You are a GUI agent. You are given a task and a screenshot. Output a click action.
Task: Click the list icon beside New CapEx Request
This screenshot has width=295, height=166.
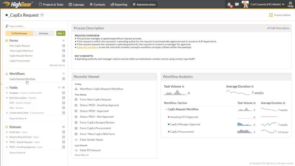pos(63,46)
